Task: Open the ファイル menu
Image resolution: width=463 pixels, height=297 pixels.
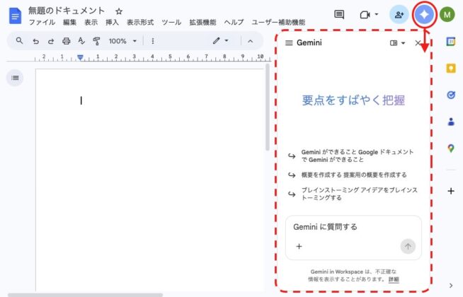Action: coord(42,23)
